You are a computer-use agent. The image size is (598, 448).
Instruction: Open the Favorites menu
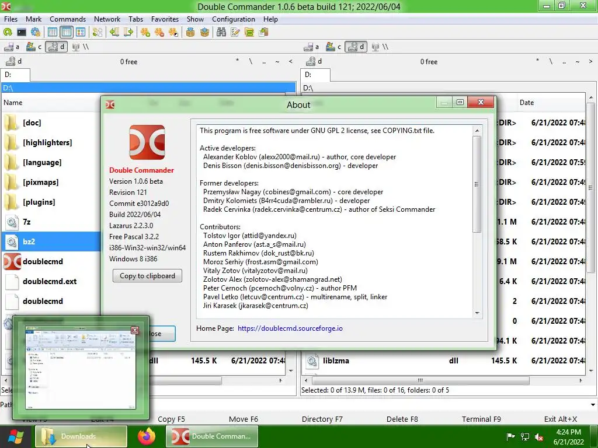pos(165,19)
